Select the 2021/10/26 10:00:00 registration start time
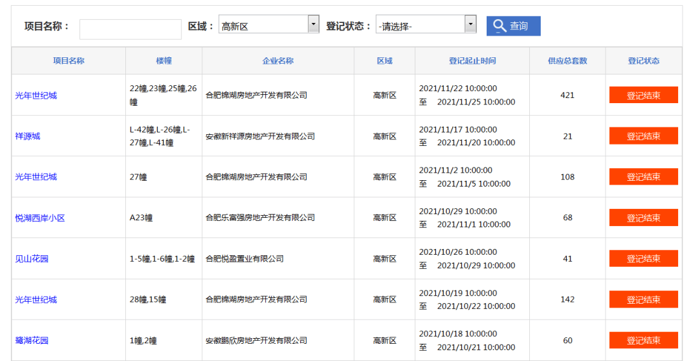Image resolution: width=687 pixels, height=361 pixels. [x=458, y=251]
